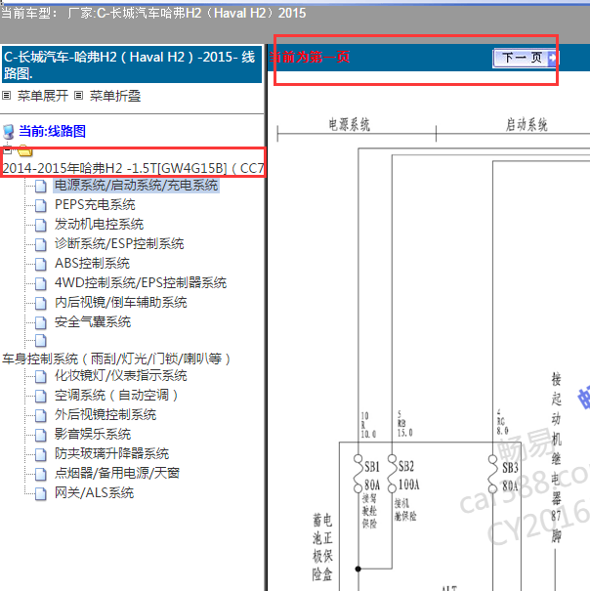Collapse the 2014-2015年哈弗H2 folder node
Viewport: 590px width, 591px height.
8,150
